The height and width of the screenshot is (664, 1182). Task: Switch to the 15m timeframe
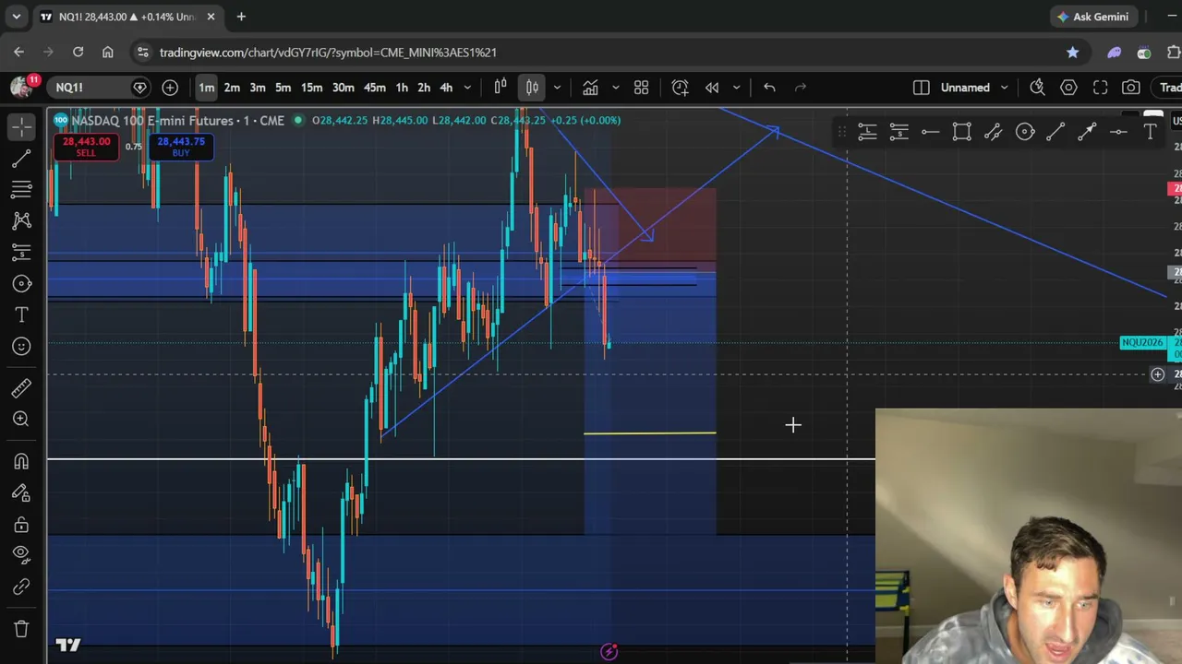tap(312, 88)
